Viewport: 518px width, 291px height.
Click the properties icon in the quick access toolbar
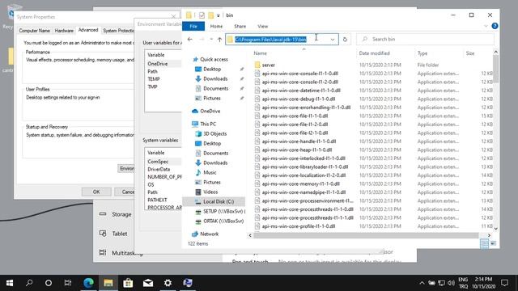(202, 15)
